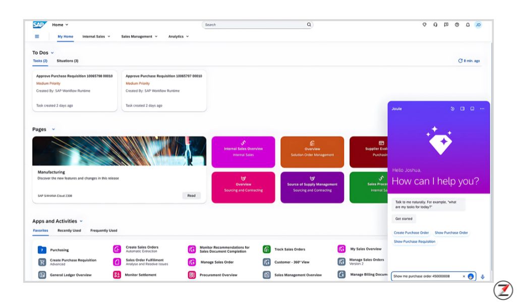Click the Manage Sales Order app icon
Screen dimensions: 517x302
[192, 262]
